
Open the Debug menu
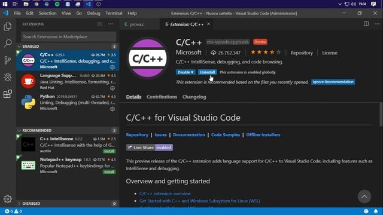[x=93, y=13]
